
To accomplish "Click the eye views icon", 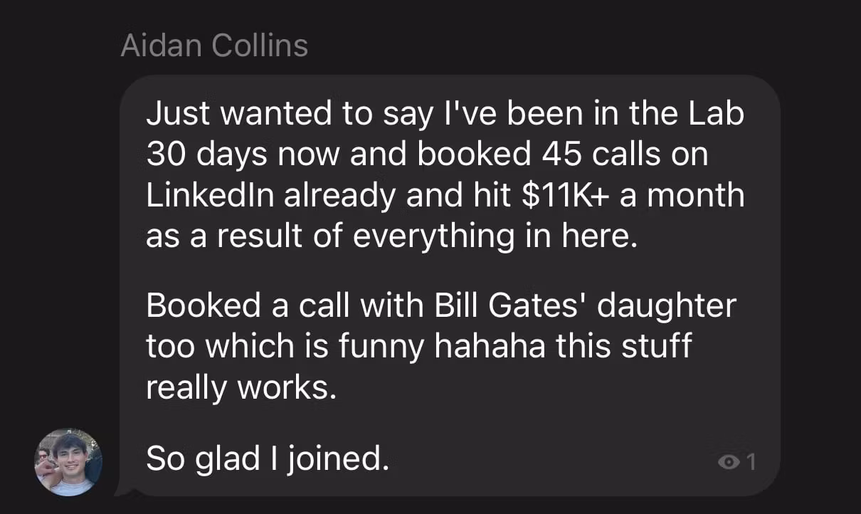I will (728, 463).
